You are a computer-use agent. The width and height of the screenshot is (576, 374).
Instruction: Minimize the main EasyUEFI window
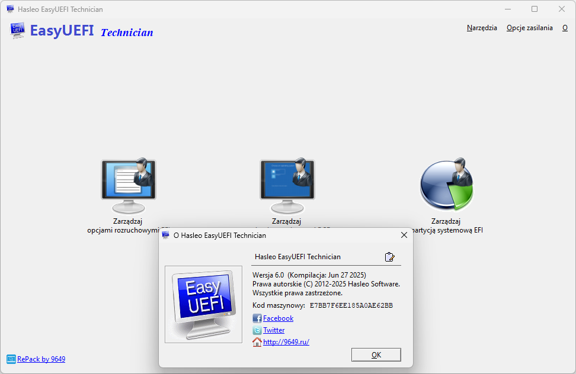[508, 9]
